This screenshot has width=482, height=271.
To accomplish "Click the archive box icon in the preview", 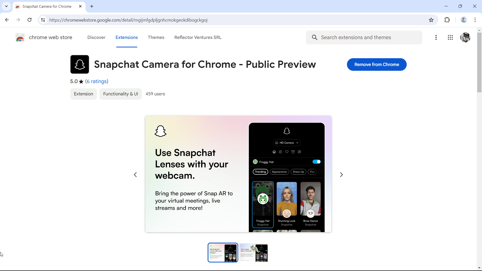I will 293,152.
